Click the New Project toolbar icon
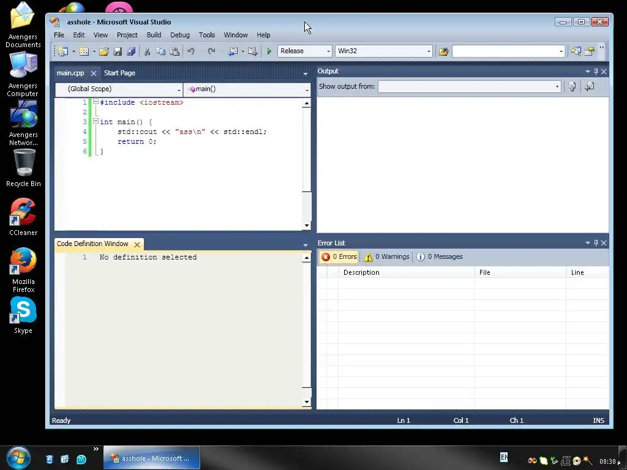Image resolution: width=627 pixels, height=470 pixels. (x=63, y=51)
